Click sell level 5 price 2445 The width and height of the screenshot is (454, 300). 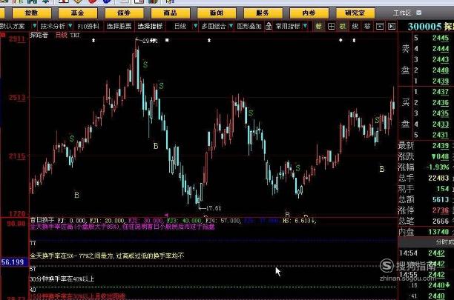point(441,38)
